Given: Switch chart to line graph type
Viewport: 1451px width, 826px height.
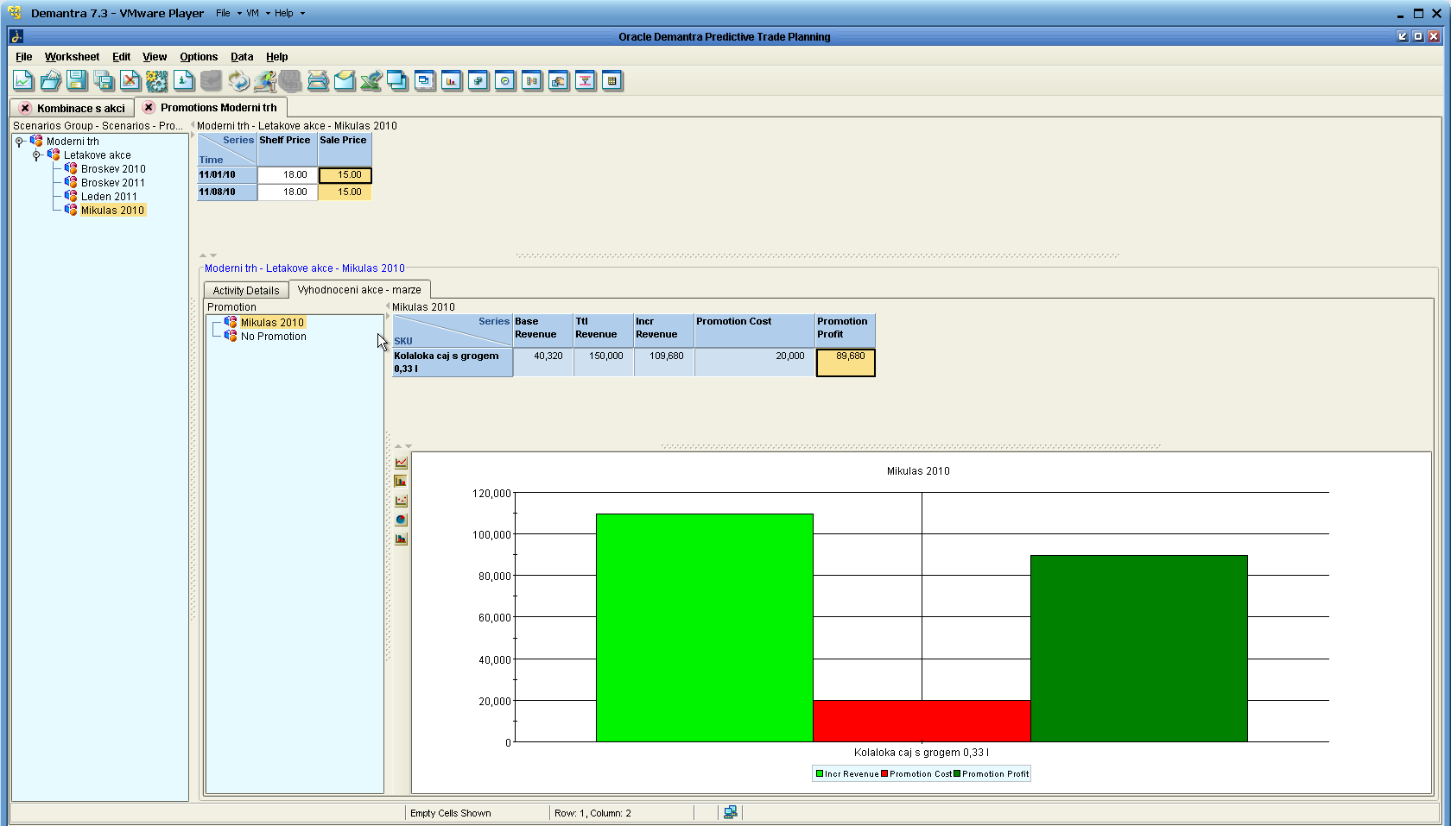Looking at the screenshot, I should 401,463.
